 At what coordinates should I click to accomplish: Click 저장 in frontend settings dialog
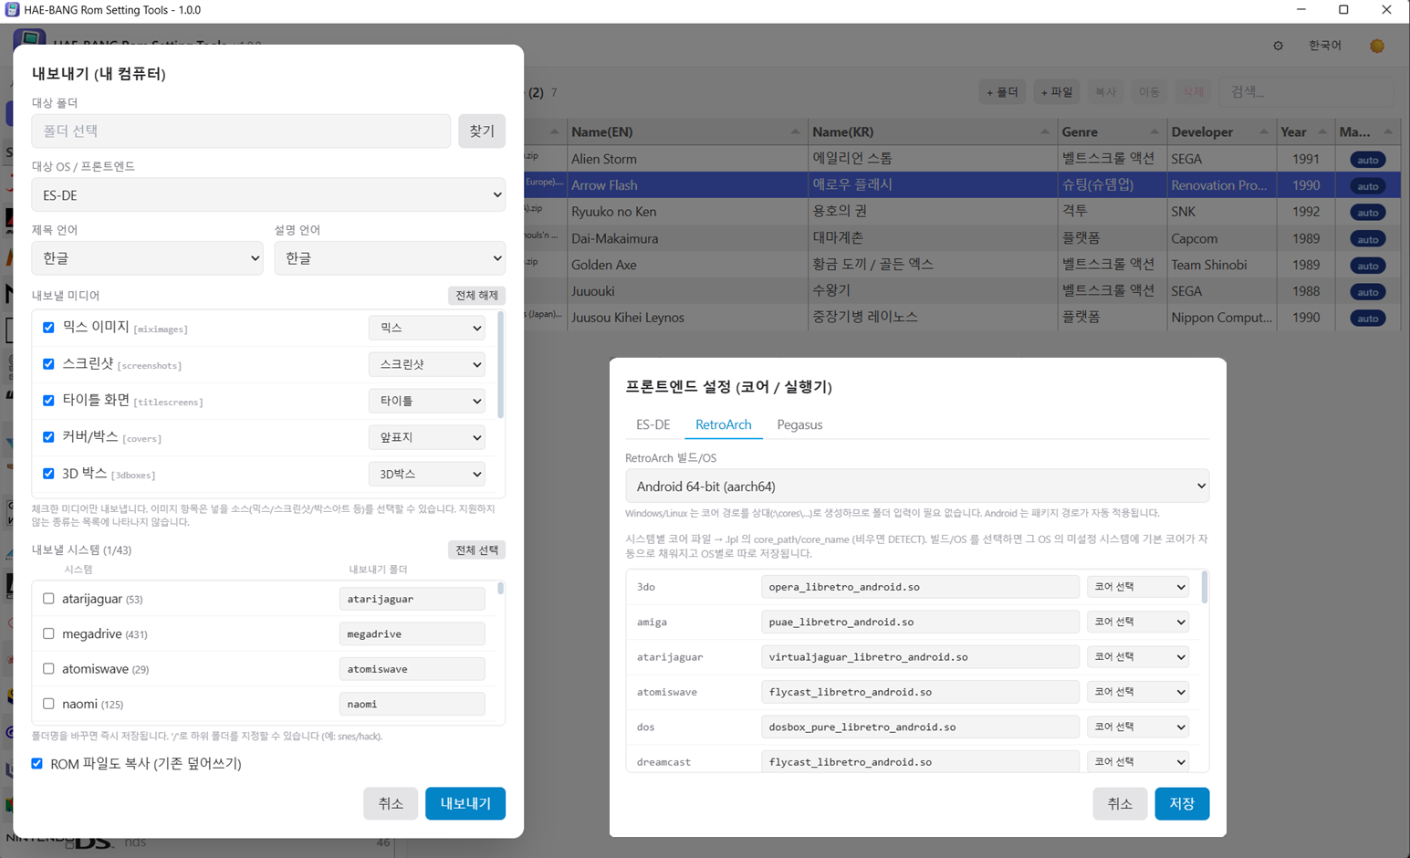1182,803
